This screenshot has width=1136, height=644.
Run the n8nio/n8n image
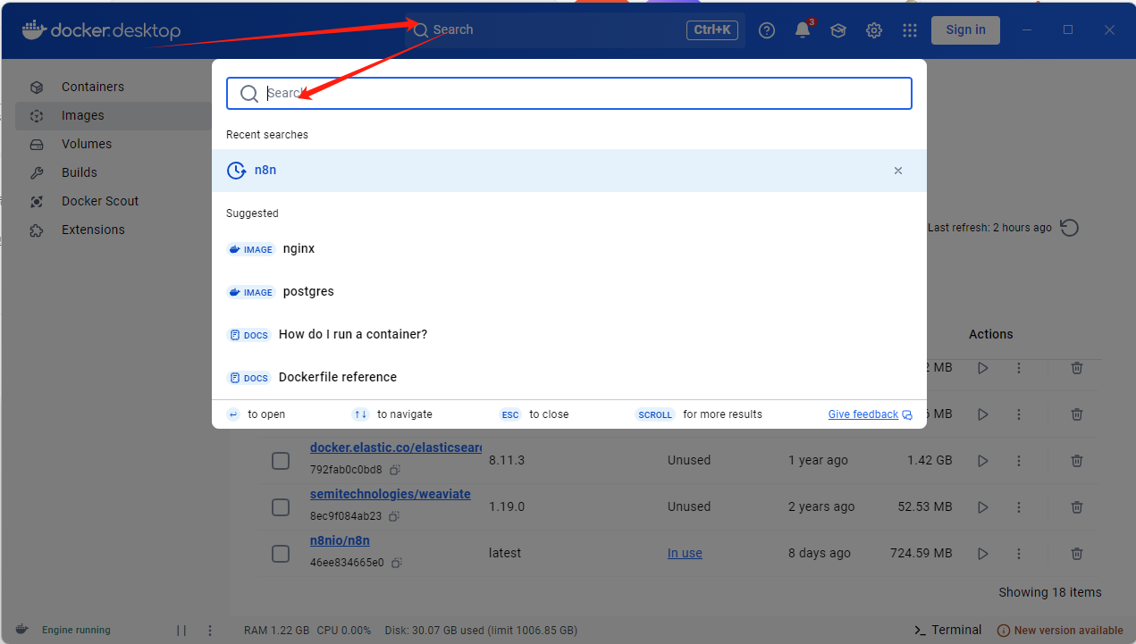click(983, 554)
